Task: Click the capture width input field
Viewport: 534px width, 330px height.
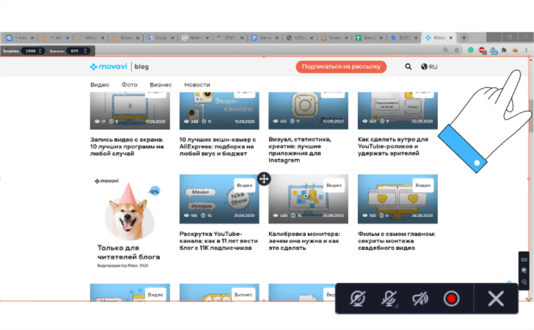Action: [30, 51]
